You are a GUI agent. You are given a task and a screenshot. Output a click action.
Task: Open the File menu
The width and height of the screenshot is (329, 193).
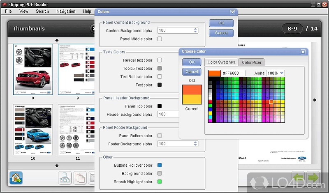pyautogui.click(x=8, y=11)
